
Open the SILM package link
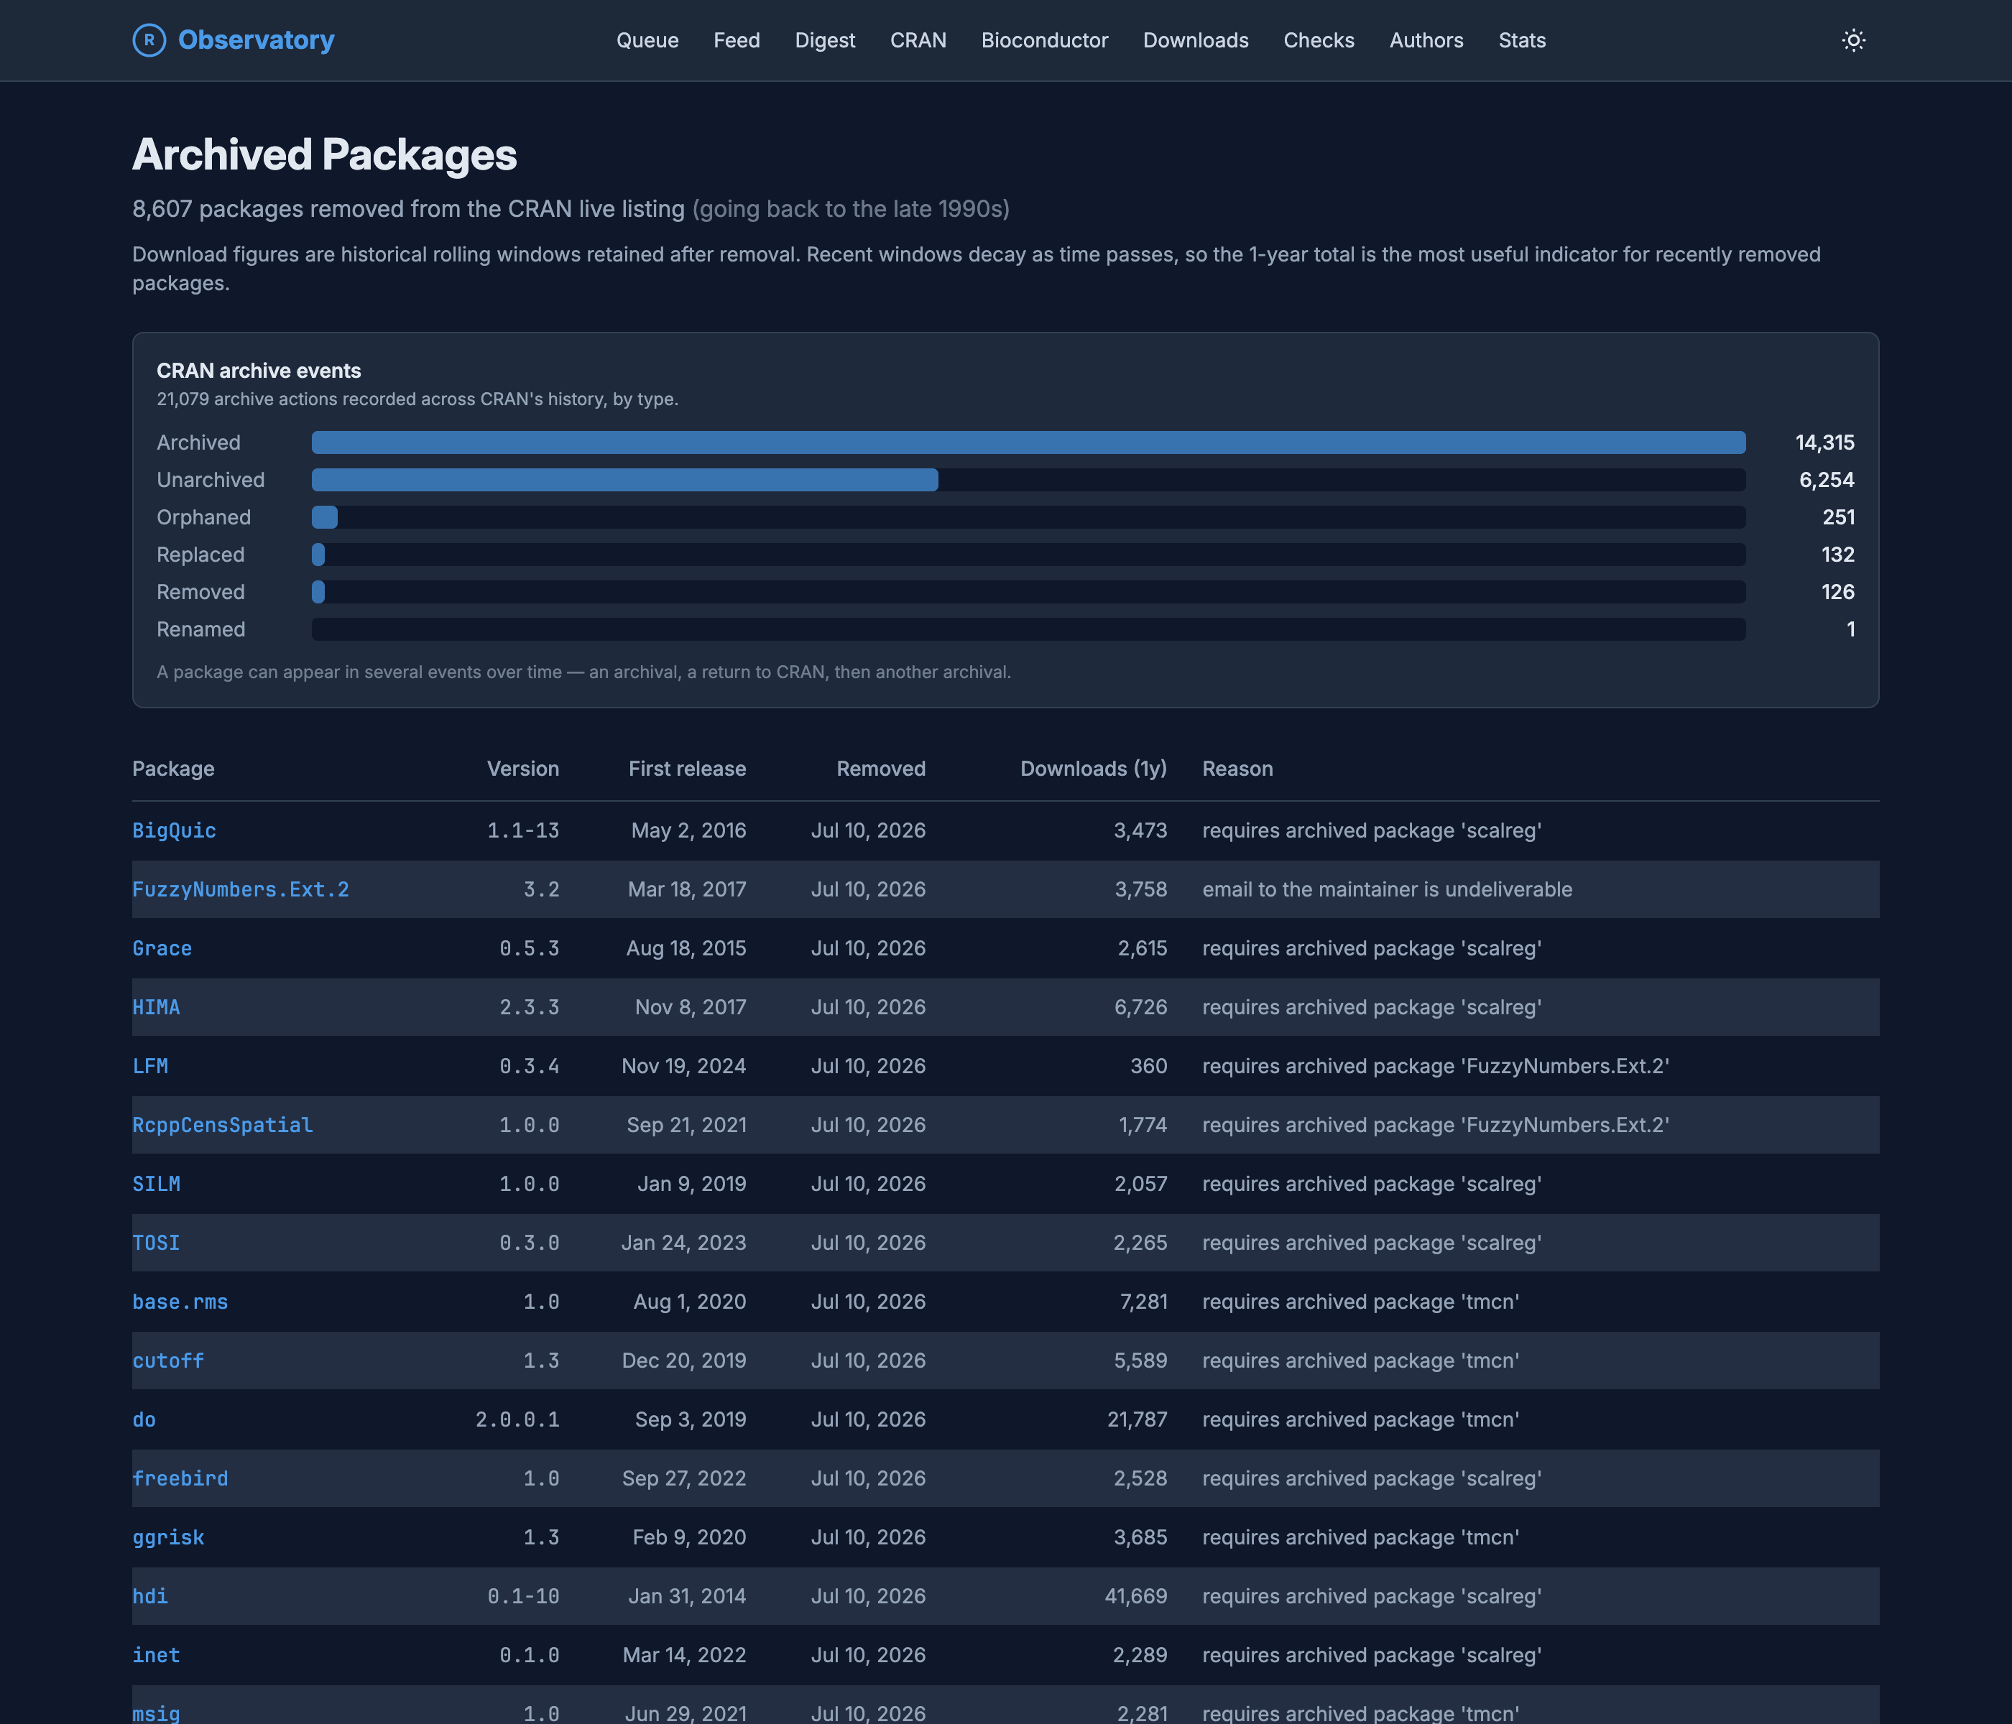(x=155, y=1183)
